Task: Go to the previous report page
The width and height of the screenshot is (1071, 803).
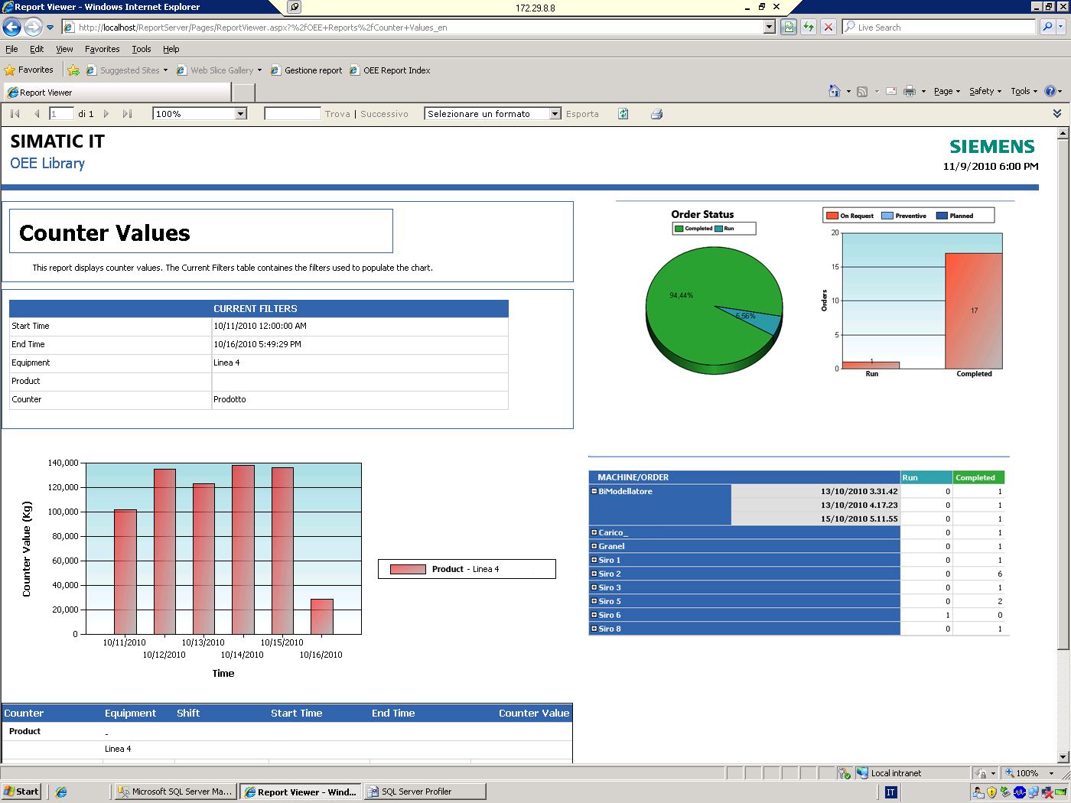Action: pyautogui.click(x=37, y=113)
